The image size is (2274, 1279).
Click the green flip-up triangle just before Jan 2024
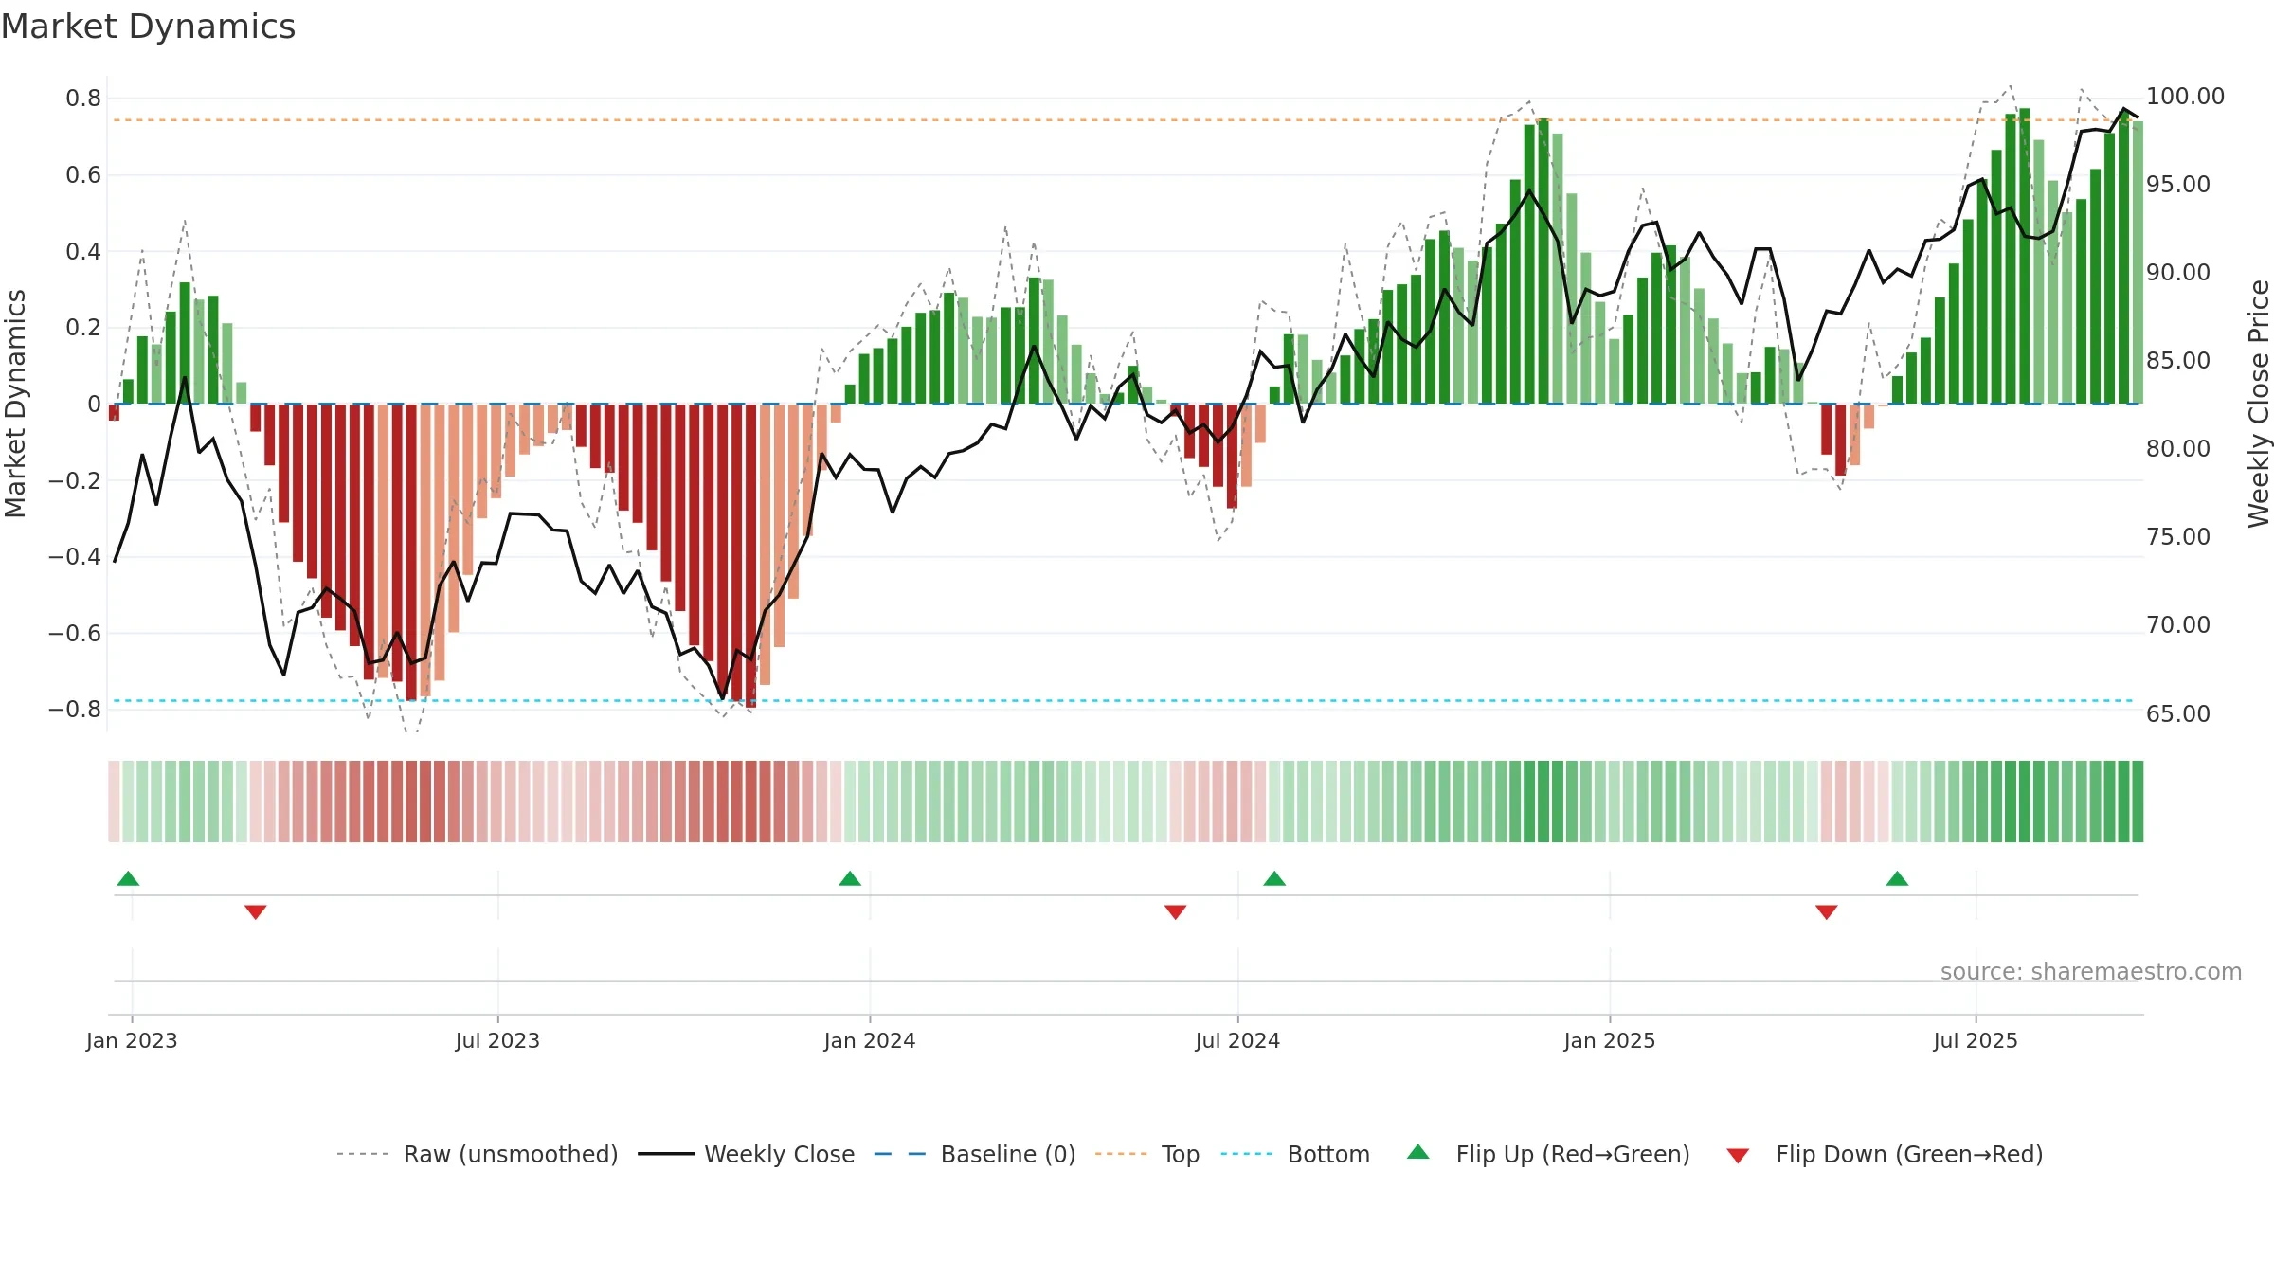[x=850, y=878]
